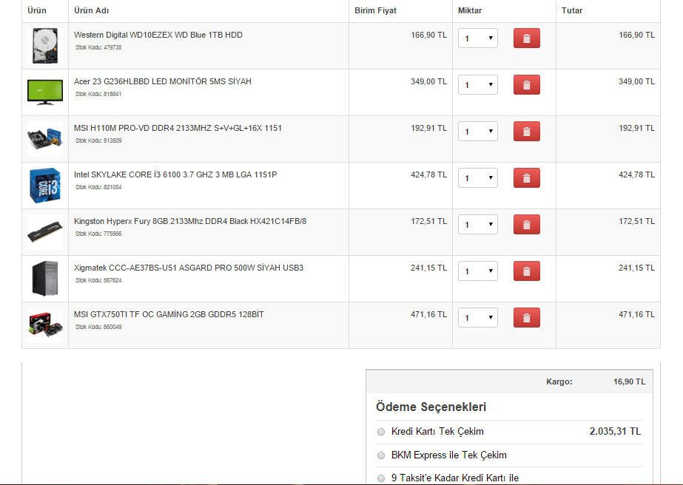Remove the Intel Core i3 6100 item
Viewport: 683px width, 485px height.
tap(526, 178)
